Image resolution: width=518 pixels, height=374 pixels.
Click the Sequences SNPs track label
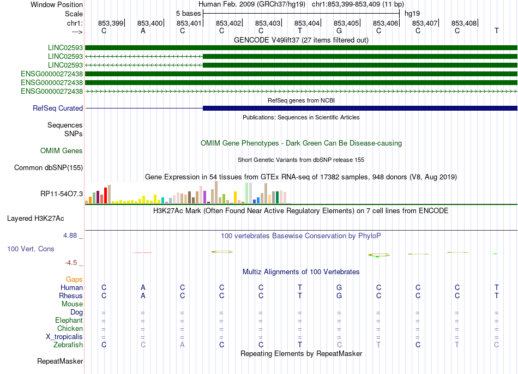click(65, 130)
